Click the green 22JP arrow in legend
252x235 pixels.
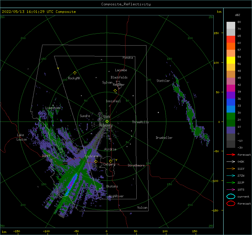click(231, 182)
